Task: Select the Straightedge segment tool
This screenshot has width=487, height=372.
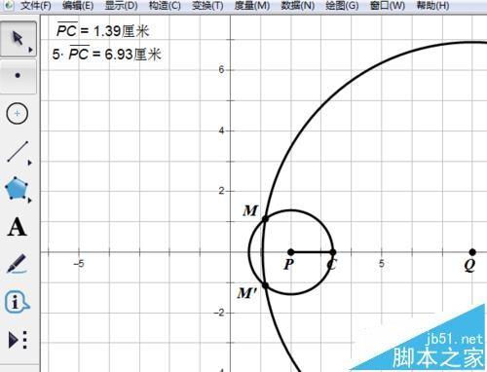Action: (x=18, y=152)
